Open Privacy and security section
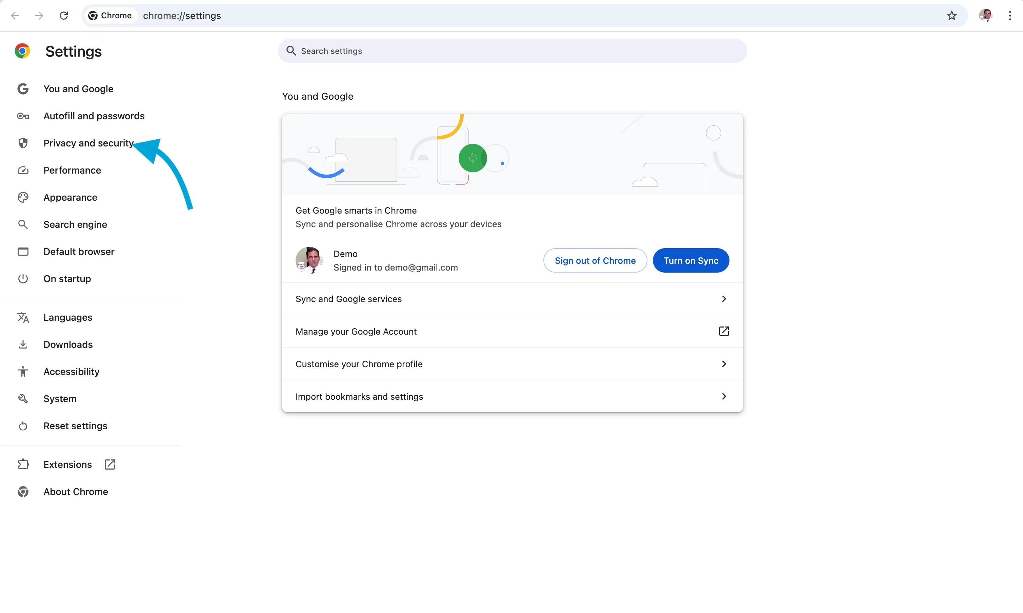Image resolution: width=1023 pixels, height=613 pixels. 89,143
